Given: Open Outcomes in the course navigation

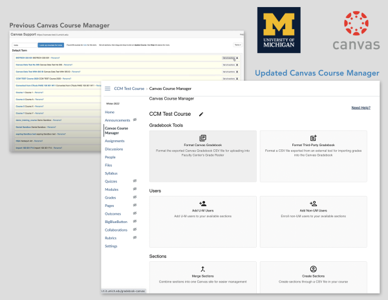Looking at the screenshot, I should tap(113, 214).
